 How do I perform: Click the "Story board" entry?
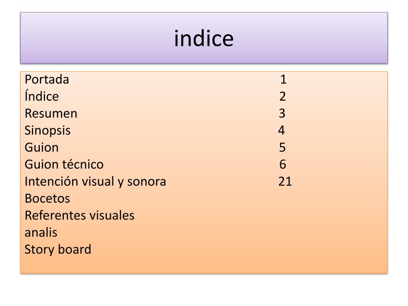[x=58, y=250]
